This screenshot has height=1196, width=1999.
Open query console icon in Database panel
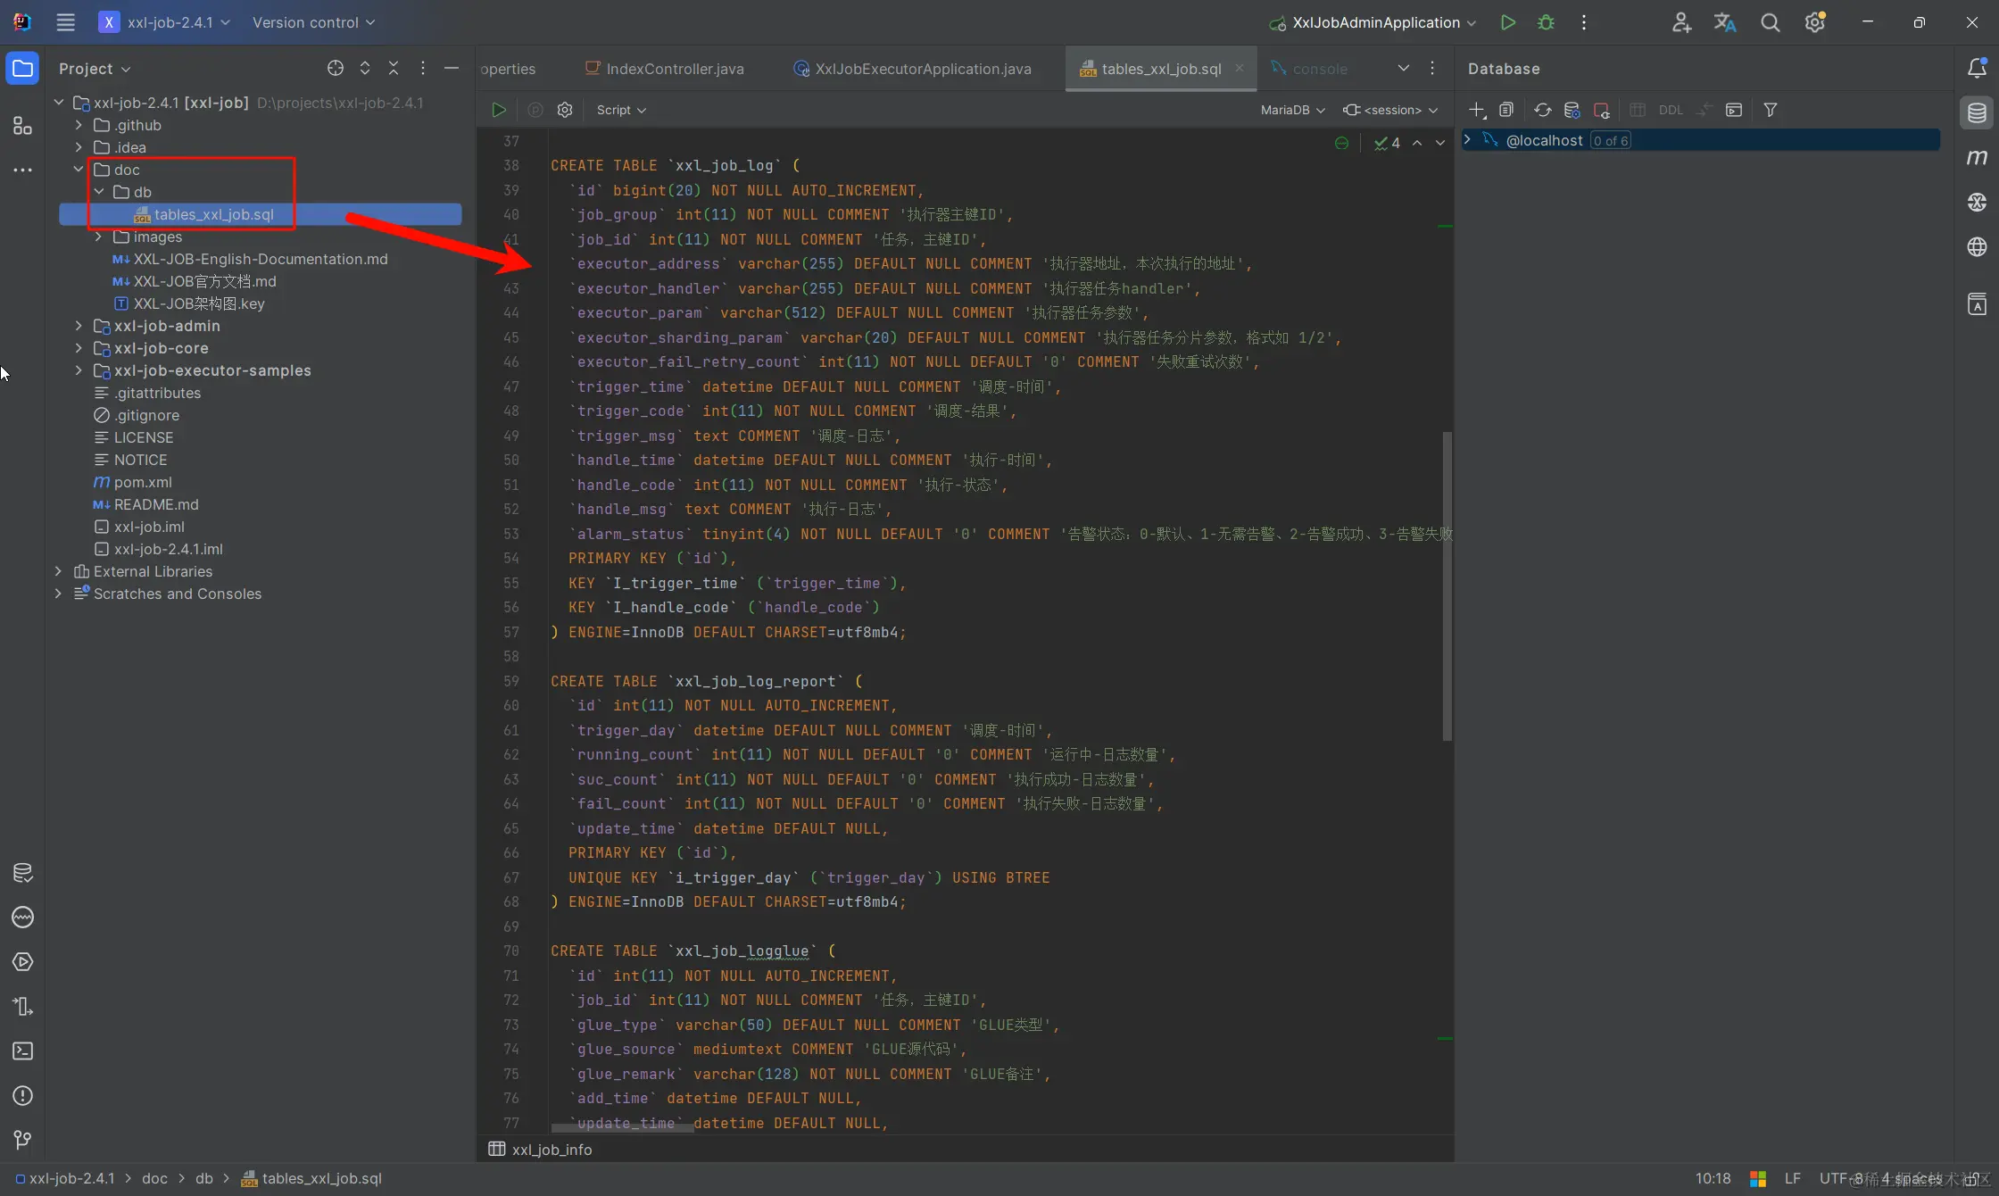(x=1734, y=110)
